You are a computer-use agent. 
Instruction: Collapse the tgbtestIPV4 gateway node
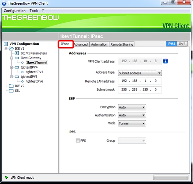(11, 67)
